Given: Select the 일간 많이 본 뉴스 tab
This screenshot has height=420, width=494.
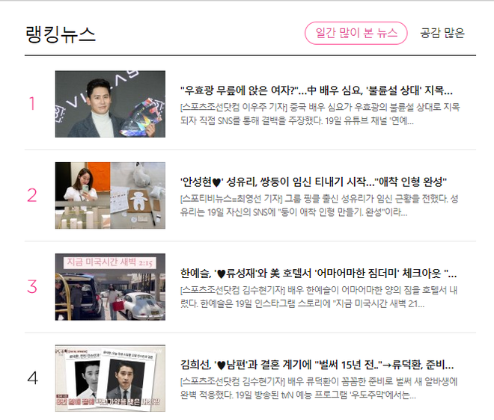Looking at the screenshot, I should click(356, 33).
